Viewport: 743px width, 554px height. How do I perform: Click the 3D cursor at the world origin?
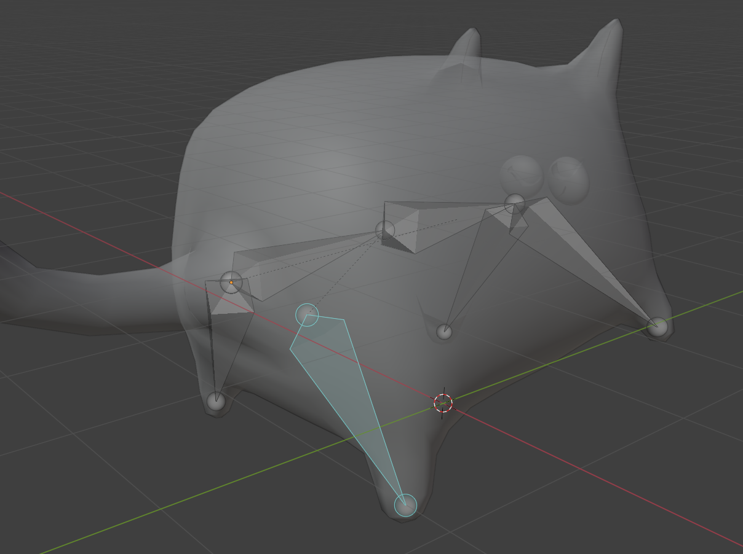[443, 403]
